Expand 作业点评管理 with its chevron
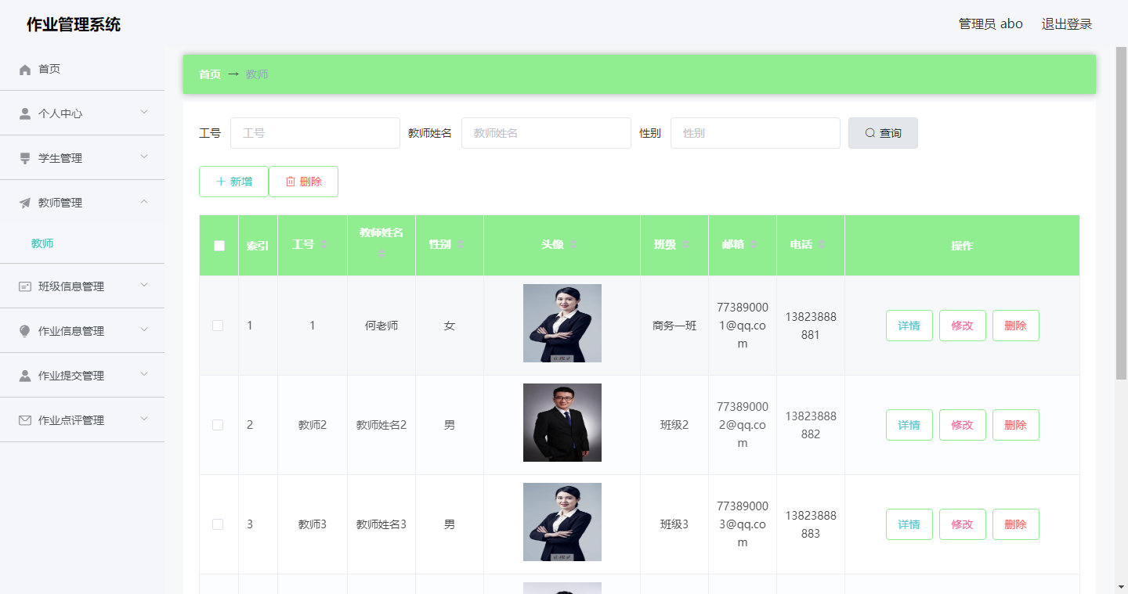This screenshot has height=594, width=1128. point(144,419)
